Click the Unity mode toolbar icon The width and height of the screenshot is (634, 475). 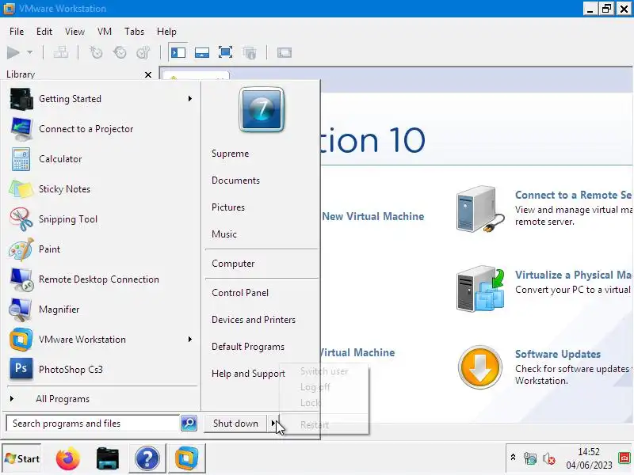(250, 52)
